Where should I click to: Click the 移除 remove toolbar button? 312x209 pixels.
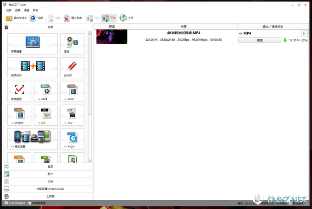pyautogui.click(x=54, y=18)
